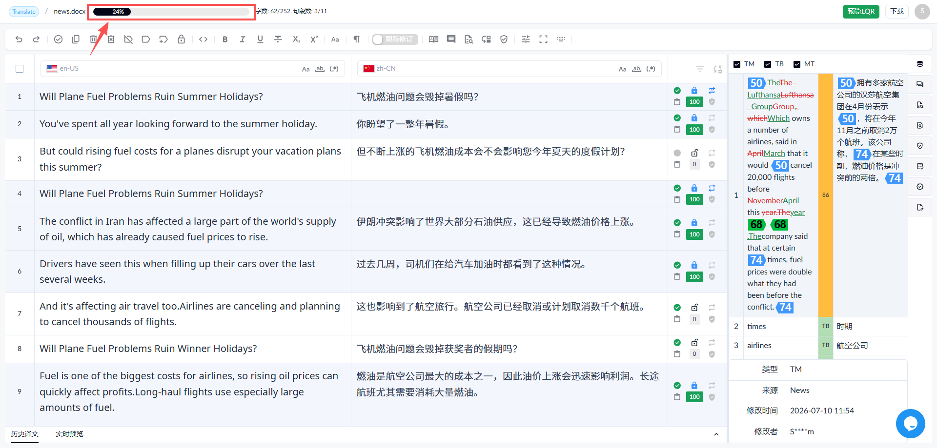The width and height of the screenshot is (937, 448).
Task: Click the Translate breadcrumb tag
Action: tap(24, 12)
